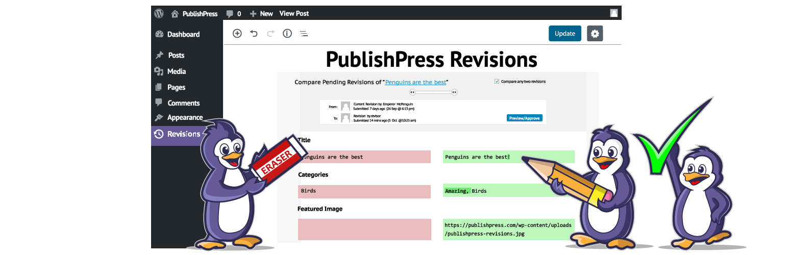Open the PublishPress home icon
The image size is (788, 255).
pyautogui.click(x=175, y=14)
